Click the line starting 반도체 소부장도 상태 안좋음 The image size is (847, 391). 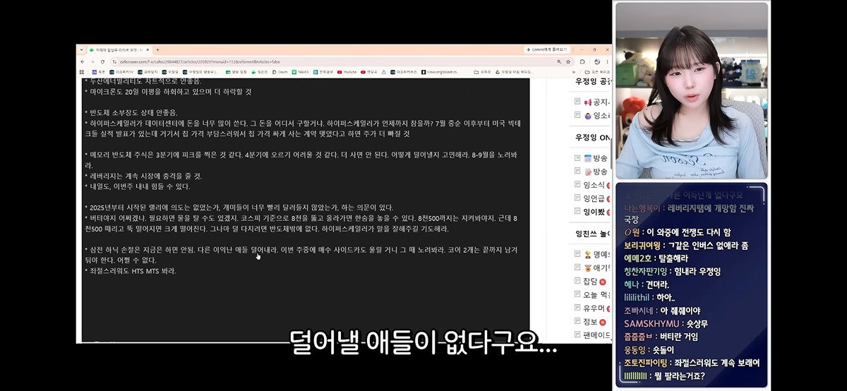click(131, 112)
